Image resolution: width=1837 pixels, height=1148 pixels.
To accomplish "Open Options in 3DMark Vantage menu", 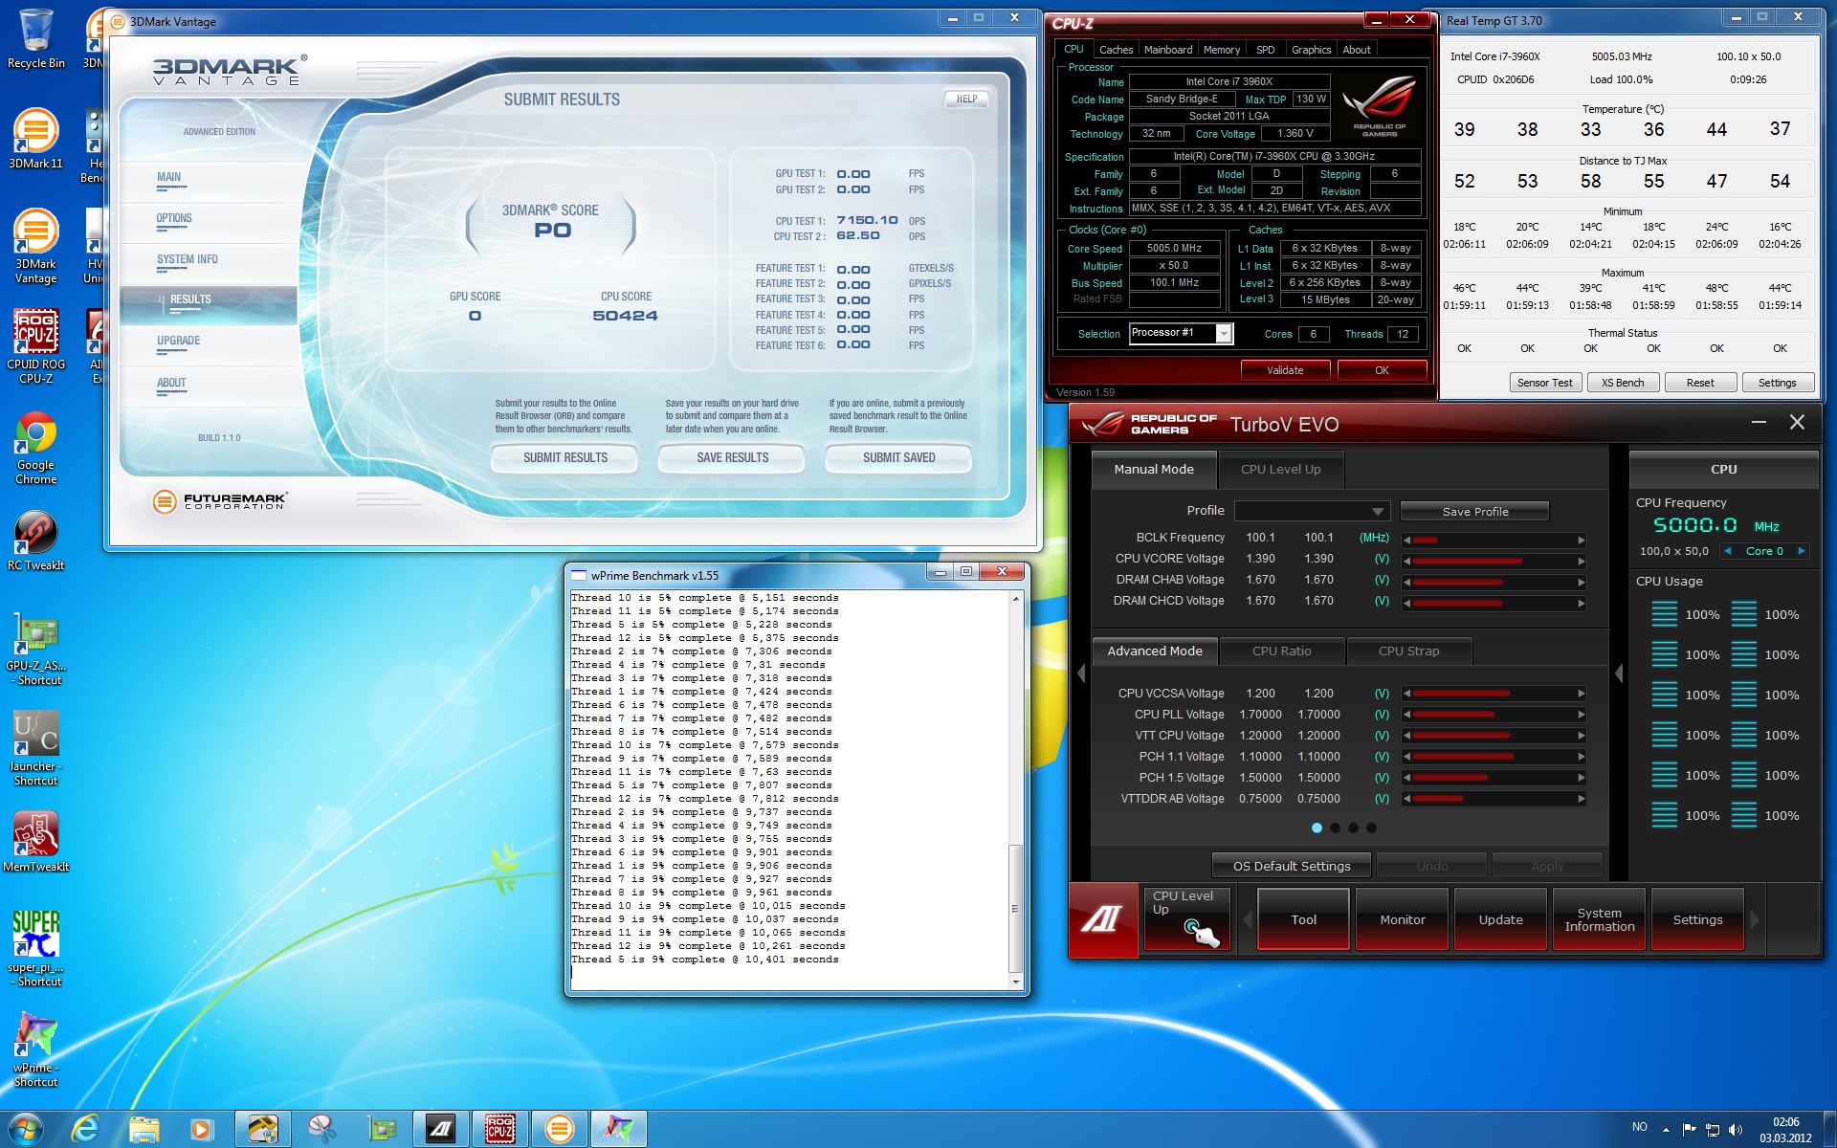I will 174,219.
